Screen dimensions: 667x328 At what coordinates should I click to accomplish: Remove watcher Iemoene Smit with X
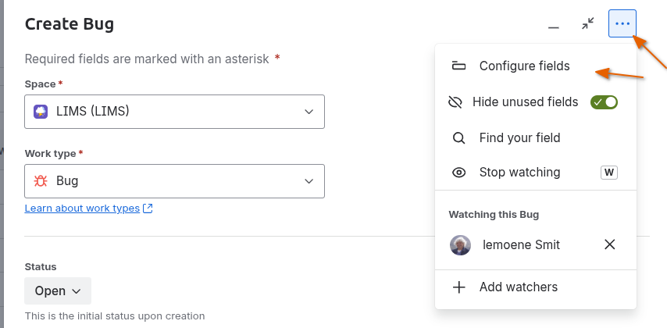[610, 244]
